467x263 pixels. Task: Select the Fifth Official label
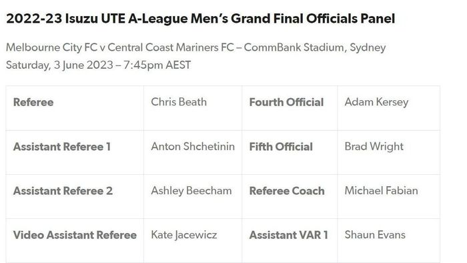click(x=281, y=147)
